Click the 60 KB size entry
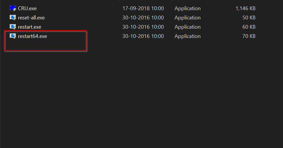Viewport: 283px width, 148px height. (x=249, y=27)
